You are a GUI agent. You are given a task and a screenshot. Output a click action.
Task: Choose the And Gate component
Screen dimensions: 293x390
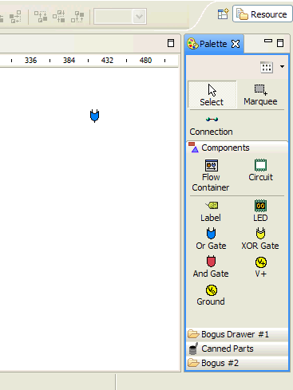[x=211, y=266]
